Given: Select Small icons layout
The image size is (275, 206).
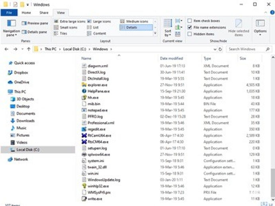Looking at the screenshot, I should click(x=66, y=27).
